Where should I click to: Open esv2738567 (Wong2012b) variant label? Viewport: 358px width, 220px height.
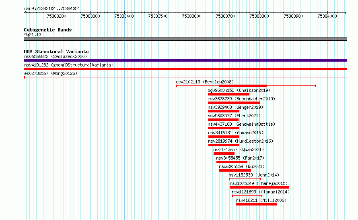[x=51, y=73]
